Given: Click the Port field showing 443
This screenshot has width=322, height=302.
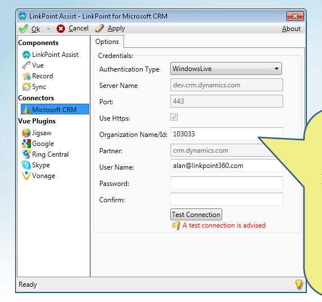Looking at the screenshot, I should click(x=227, y=101).
